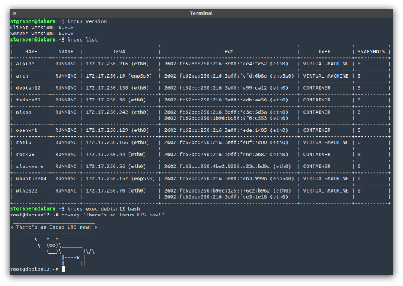The image size is (403, 286).
Task: Click the STATE column header
Action: pyautogui.click(x=66, y=52)
